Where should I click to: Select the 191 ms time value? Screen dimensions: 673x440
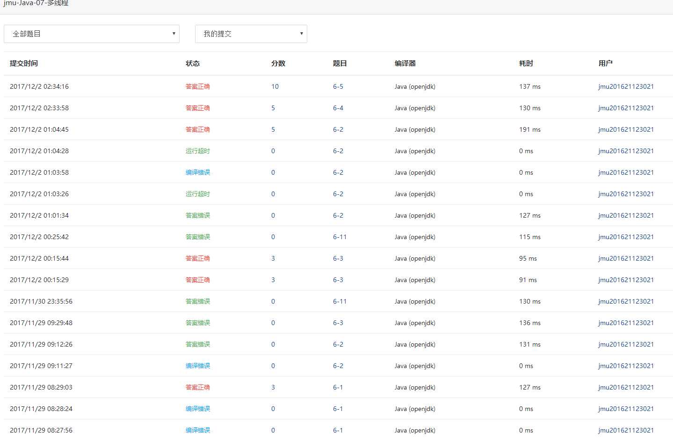[x=530, y=129]
